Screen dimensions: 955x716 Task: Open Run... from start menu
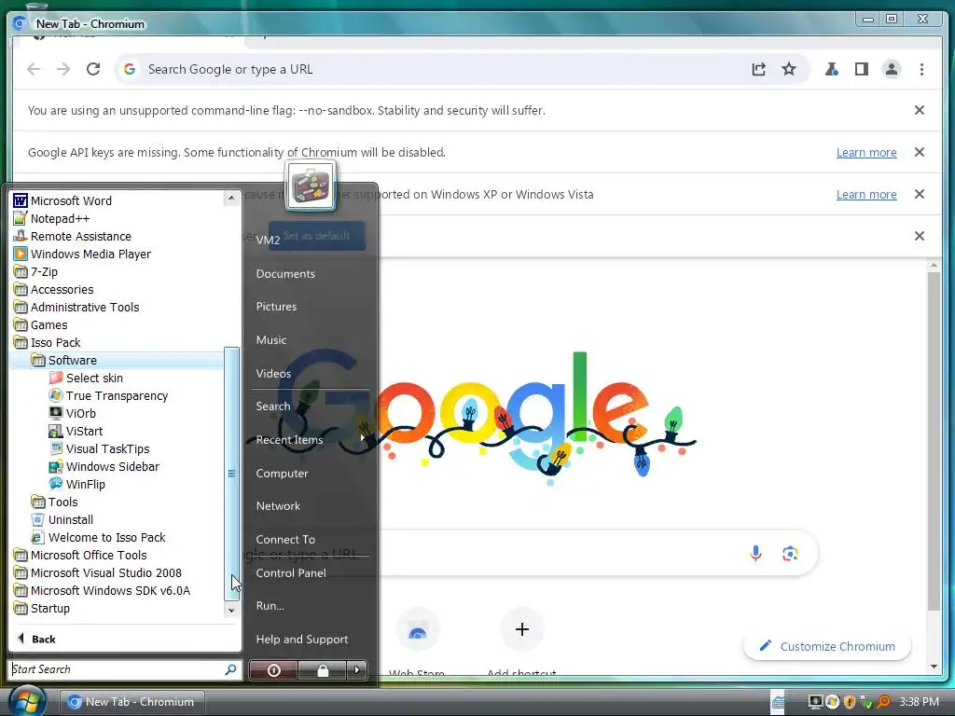tap(270, 606)
